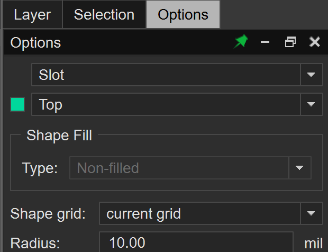The width and height of the screenshot is (328, 252).
Task: Click the green layer color swatch
Action: [17, 104]
